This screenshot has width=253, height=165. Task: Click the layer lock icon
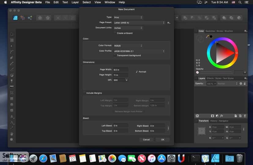245,83
